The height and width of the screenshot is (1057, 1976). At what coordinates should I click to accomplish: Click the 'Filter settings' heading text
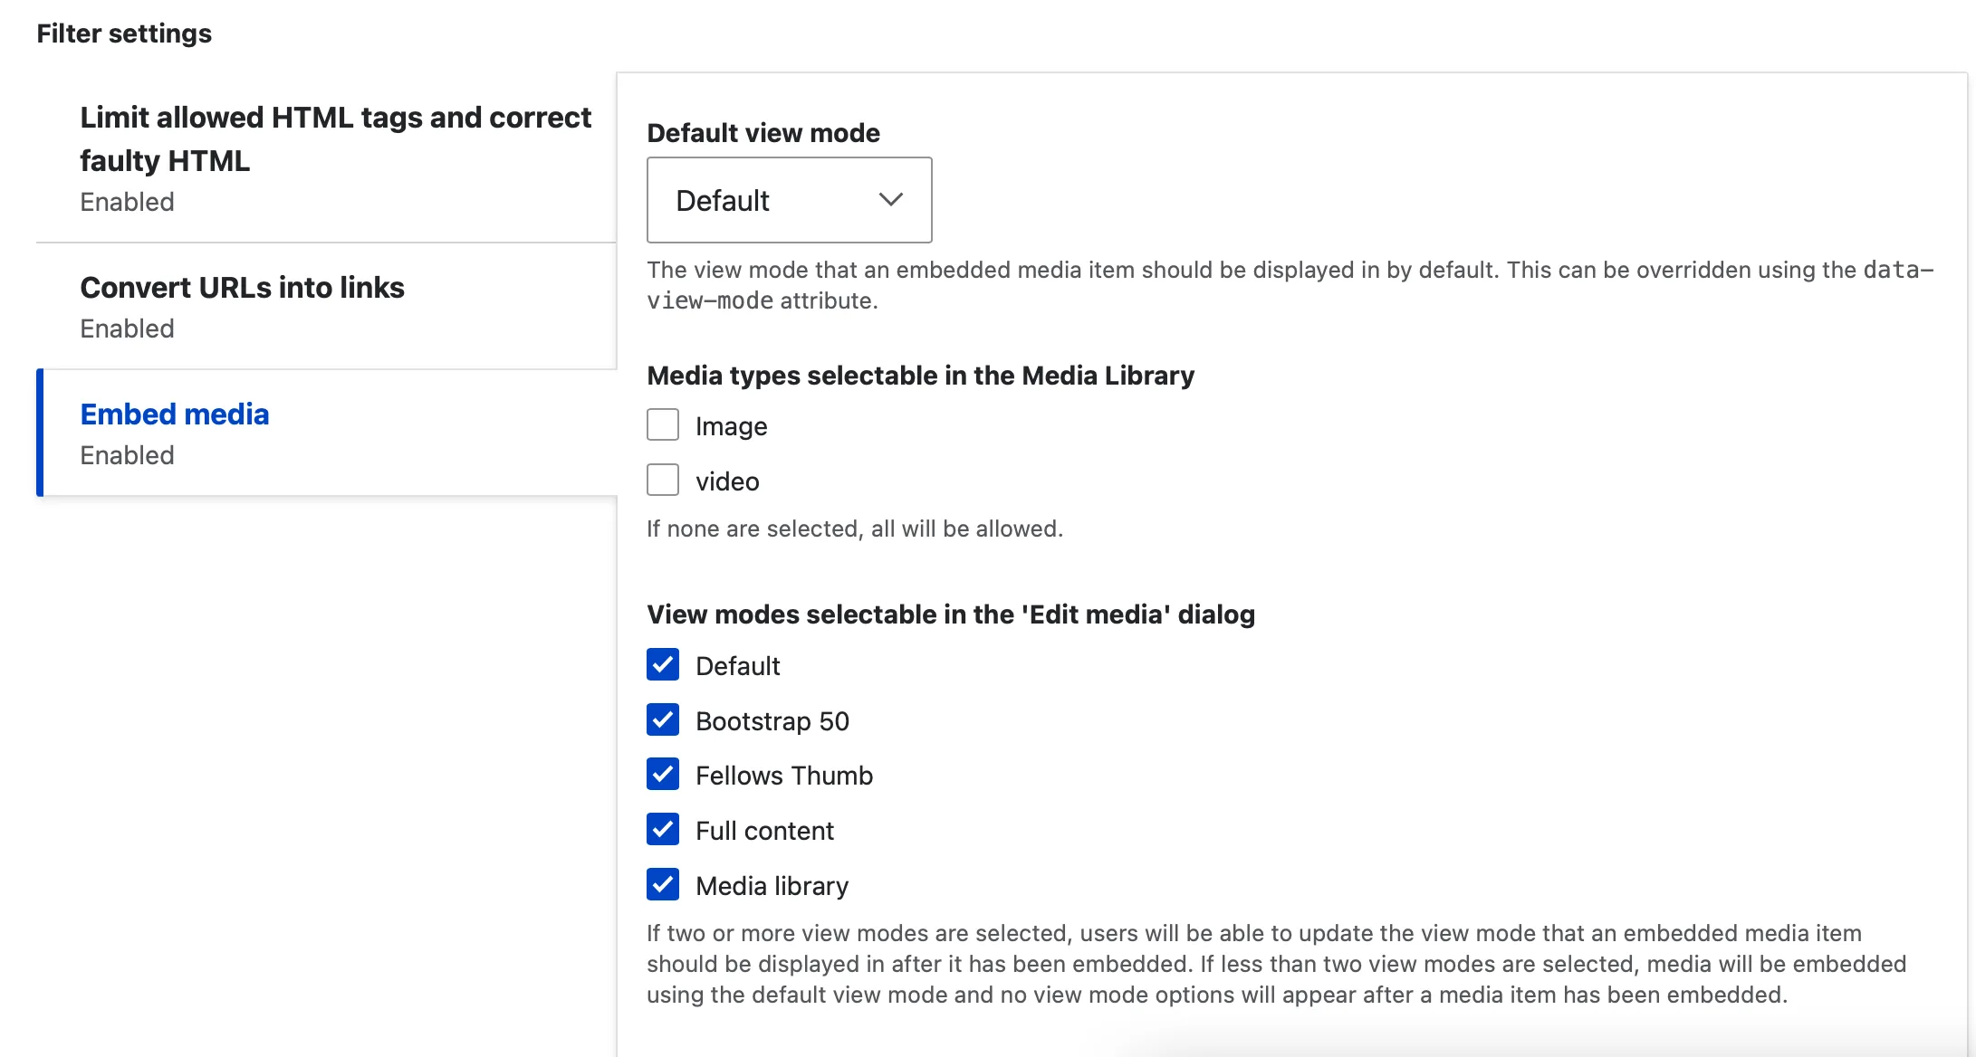(x=124, y=33)
